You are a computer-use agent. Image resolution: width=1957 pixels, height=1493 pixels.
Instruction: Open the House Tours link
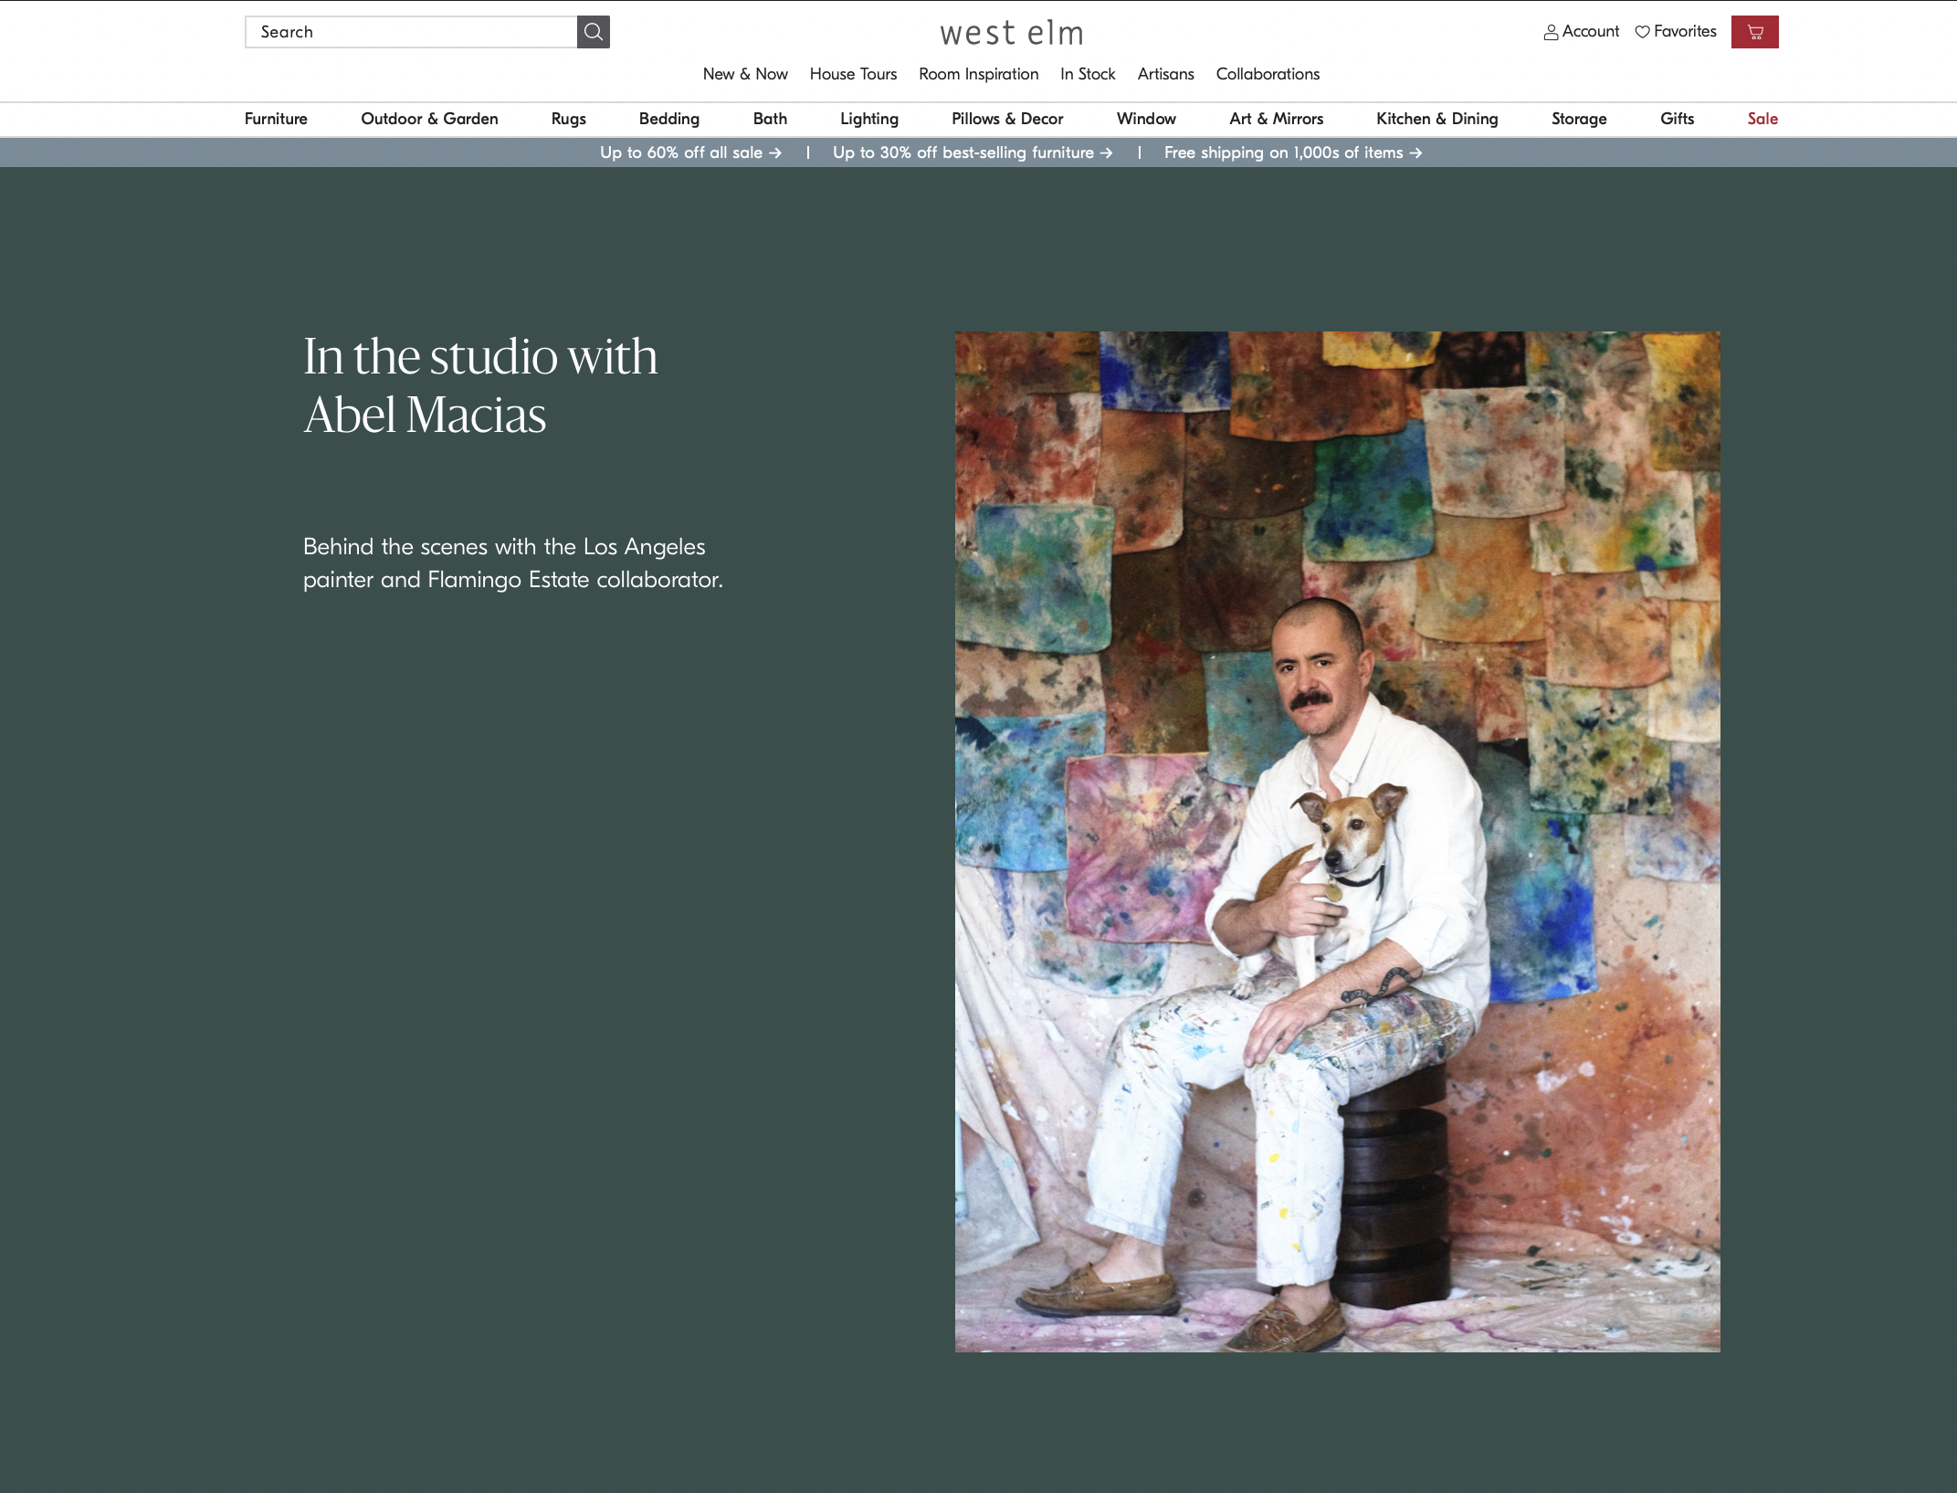tap(853, 74)
